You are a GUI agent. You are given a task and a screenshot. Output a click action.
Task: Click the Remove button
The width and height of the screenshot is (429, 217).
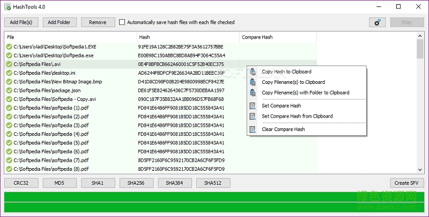click(98, 23)
